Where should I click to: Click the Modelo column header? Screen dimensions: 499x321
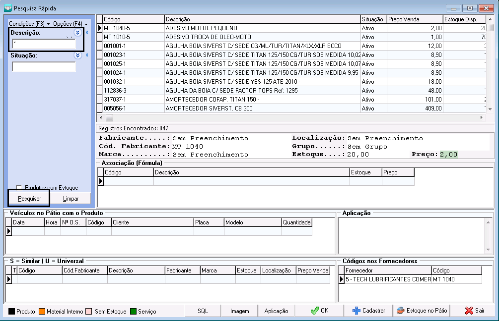(x=253, y=222)
